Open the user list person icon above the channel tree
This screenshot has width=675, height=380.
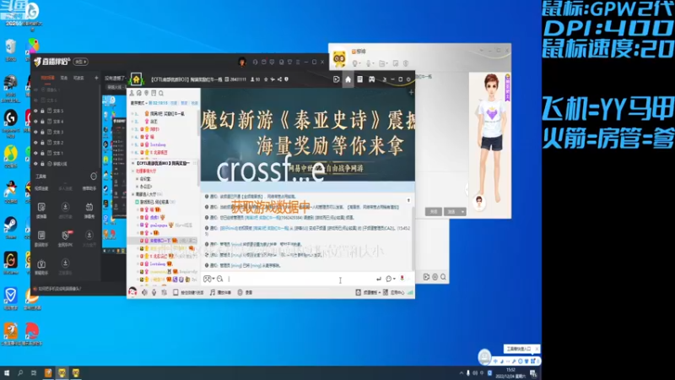pyautogui.click(x=132, y=93)
